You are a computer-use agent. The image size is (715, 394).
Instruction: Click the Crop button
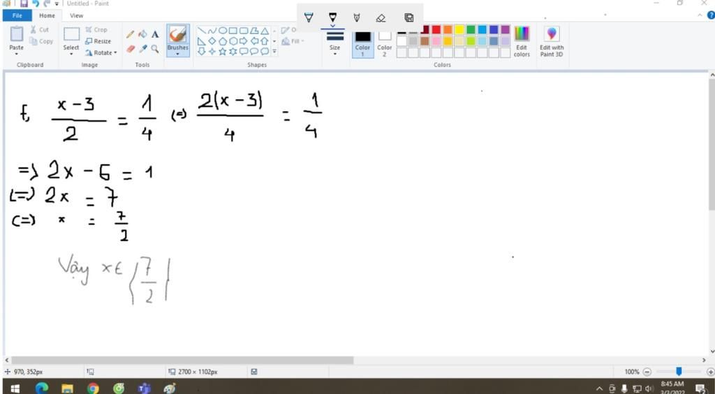(96, 29)
